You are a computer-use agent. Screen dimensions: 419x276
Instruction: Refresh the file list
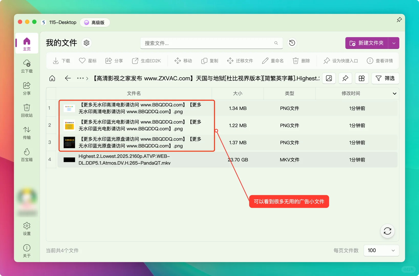(388, 231)
